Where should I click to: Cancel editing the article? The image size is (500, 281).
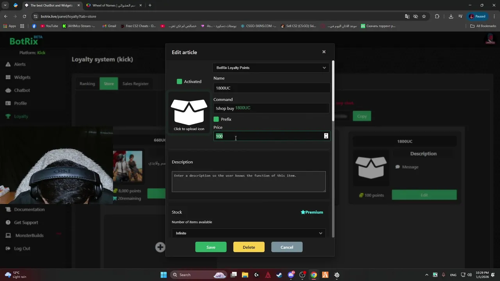(x=287, y=247)
